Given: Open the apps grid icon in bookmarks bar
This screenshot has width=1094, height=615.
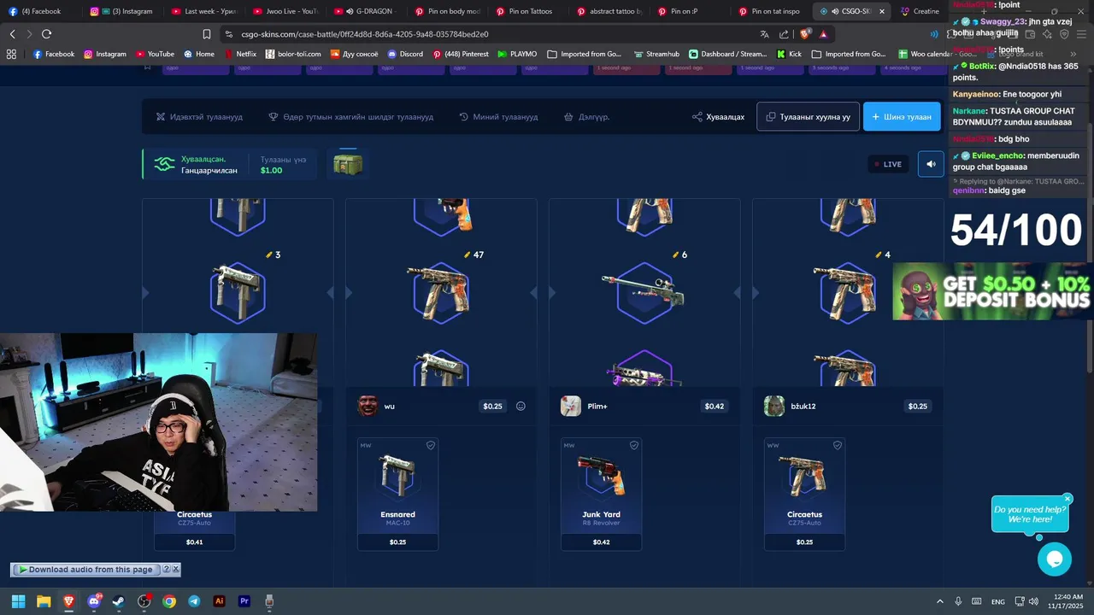Looking at the screenshot, I should tap(11, 54).
